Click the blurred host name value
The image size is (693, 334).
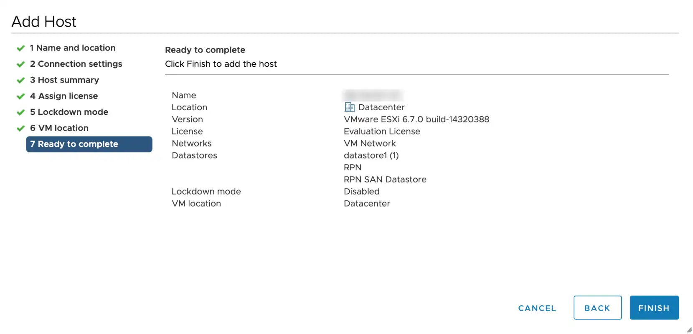tap(373, 95)
